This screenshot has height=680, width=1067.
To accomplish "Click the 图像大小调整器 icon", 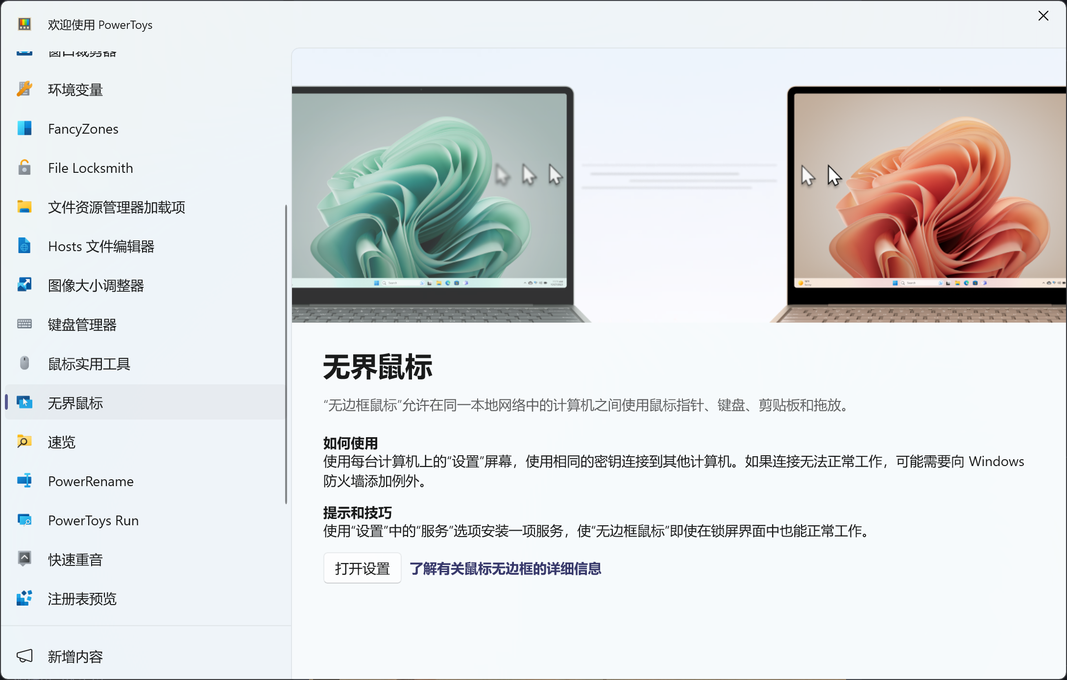I will (24, 285).
